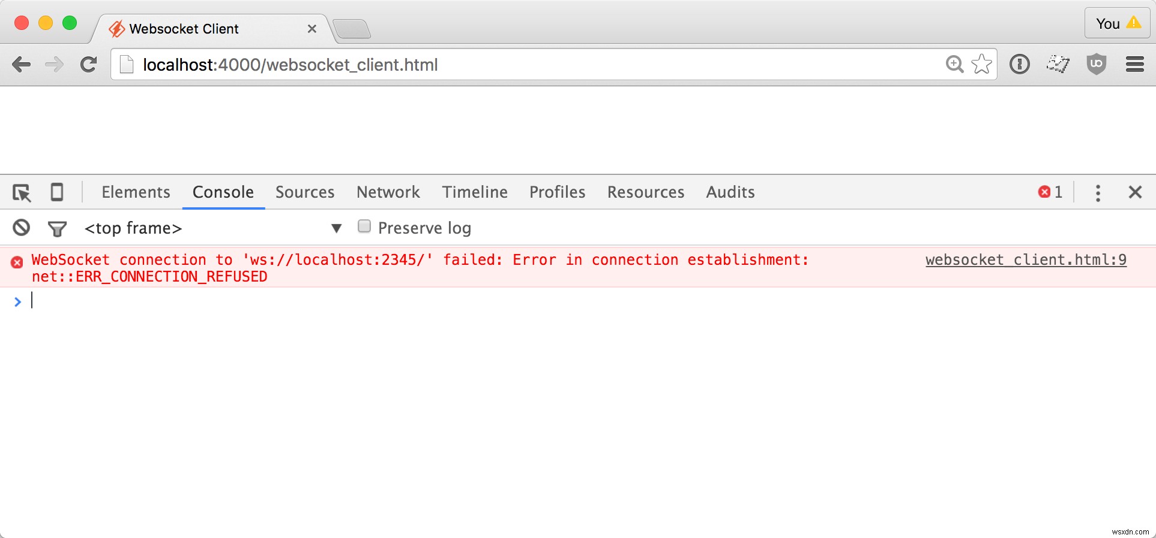
Task: Switch to the Network panel
Action: (x=388, y=192)
